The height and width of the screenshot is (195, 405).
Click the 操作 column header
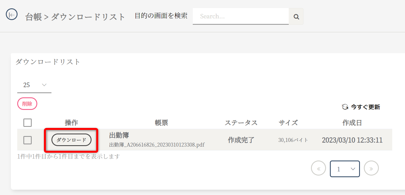tap(71, 123)
